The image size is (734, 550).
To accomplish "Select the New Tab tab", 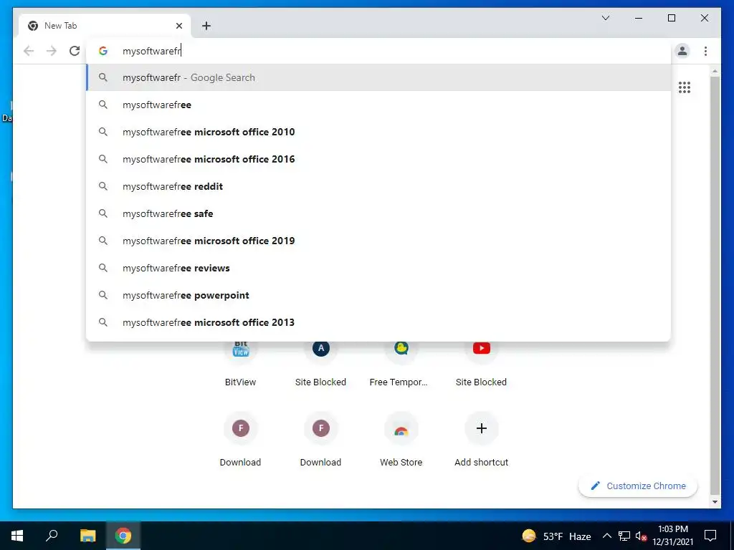I will coord(105,26).
